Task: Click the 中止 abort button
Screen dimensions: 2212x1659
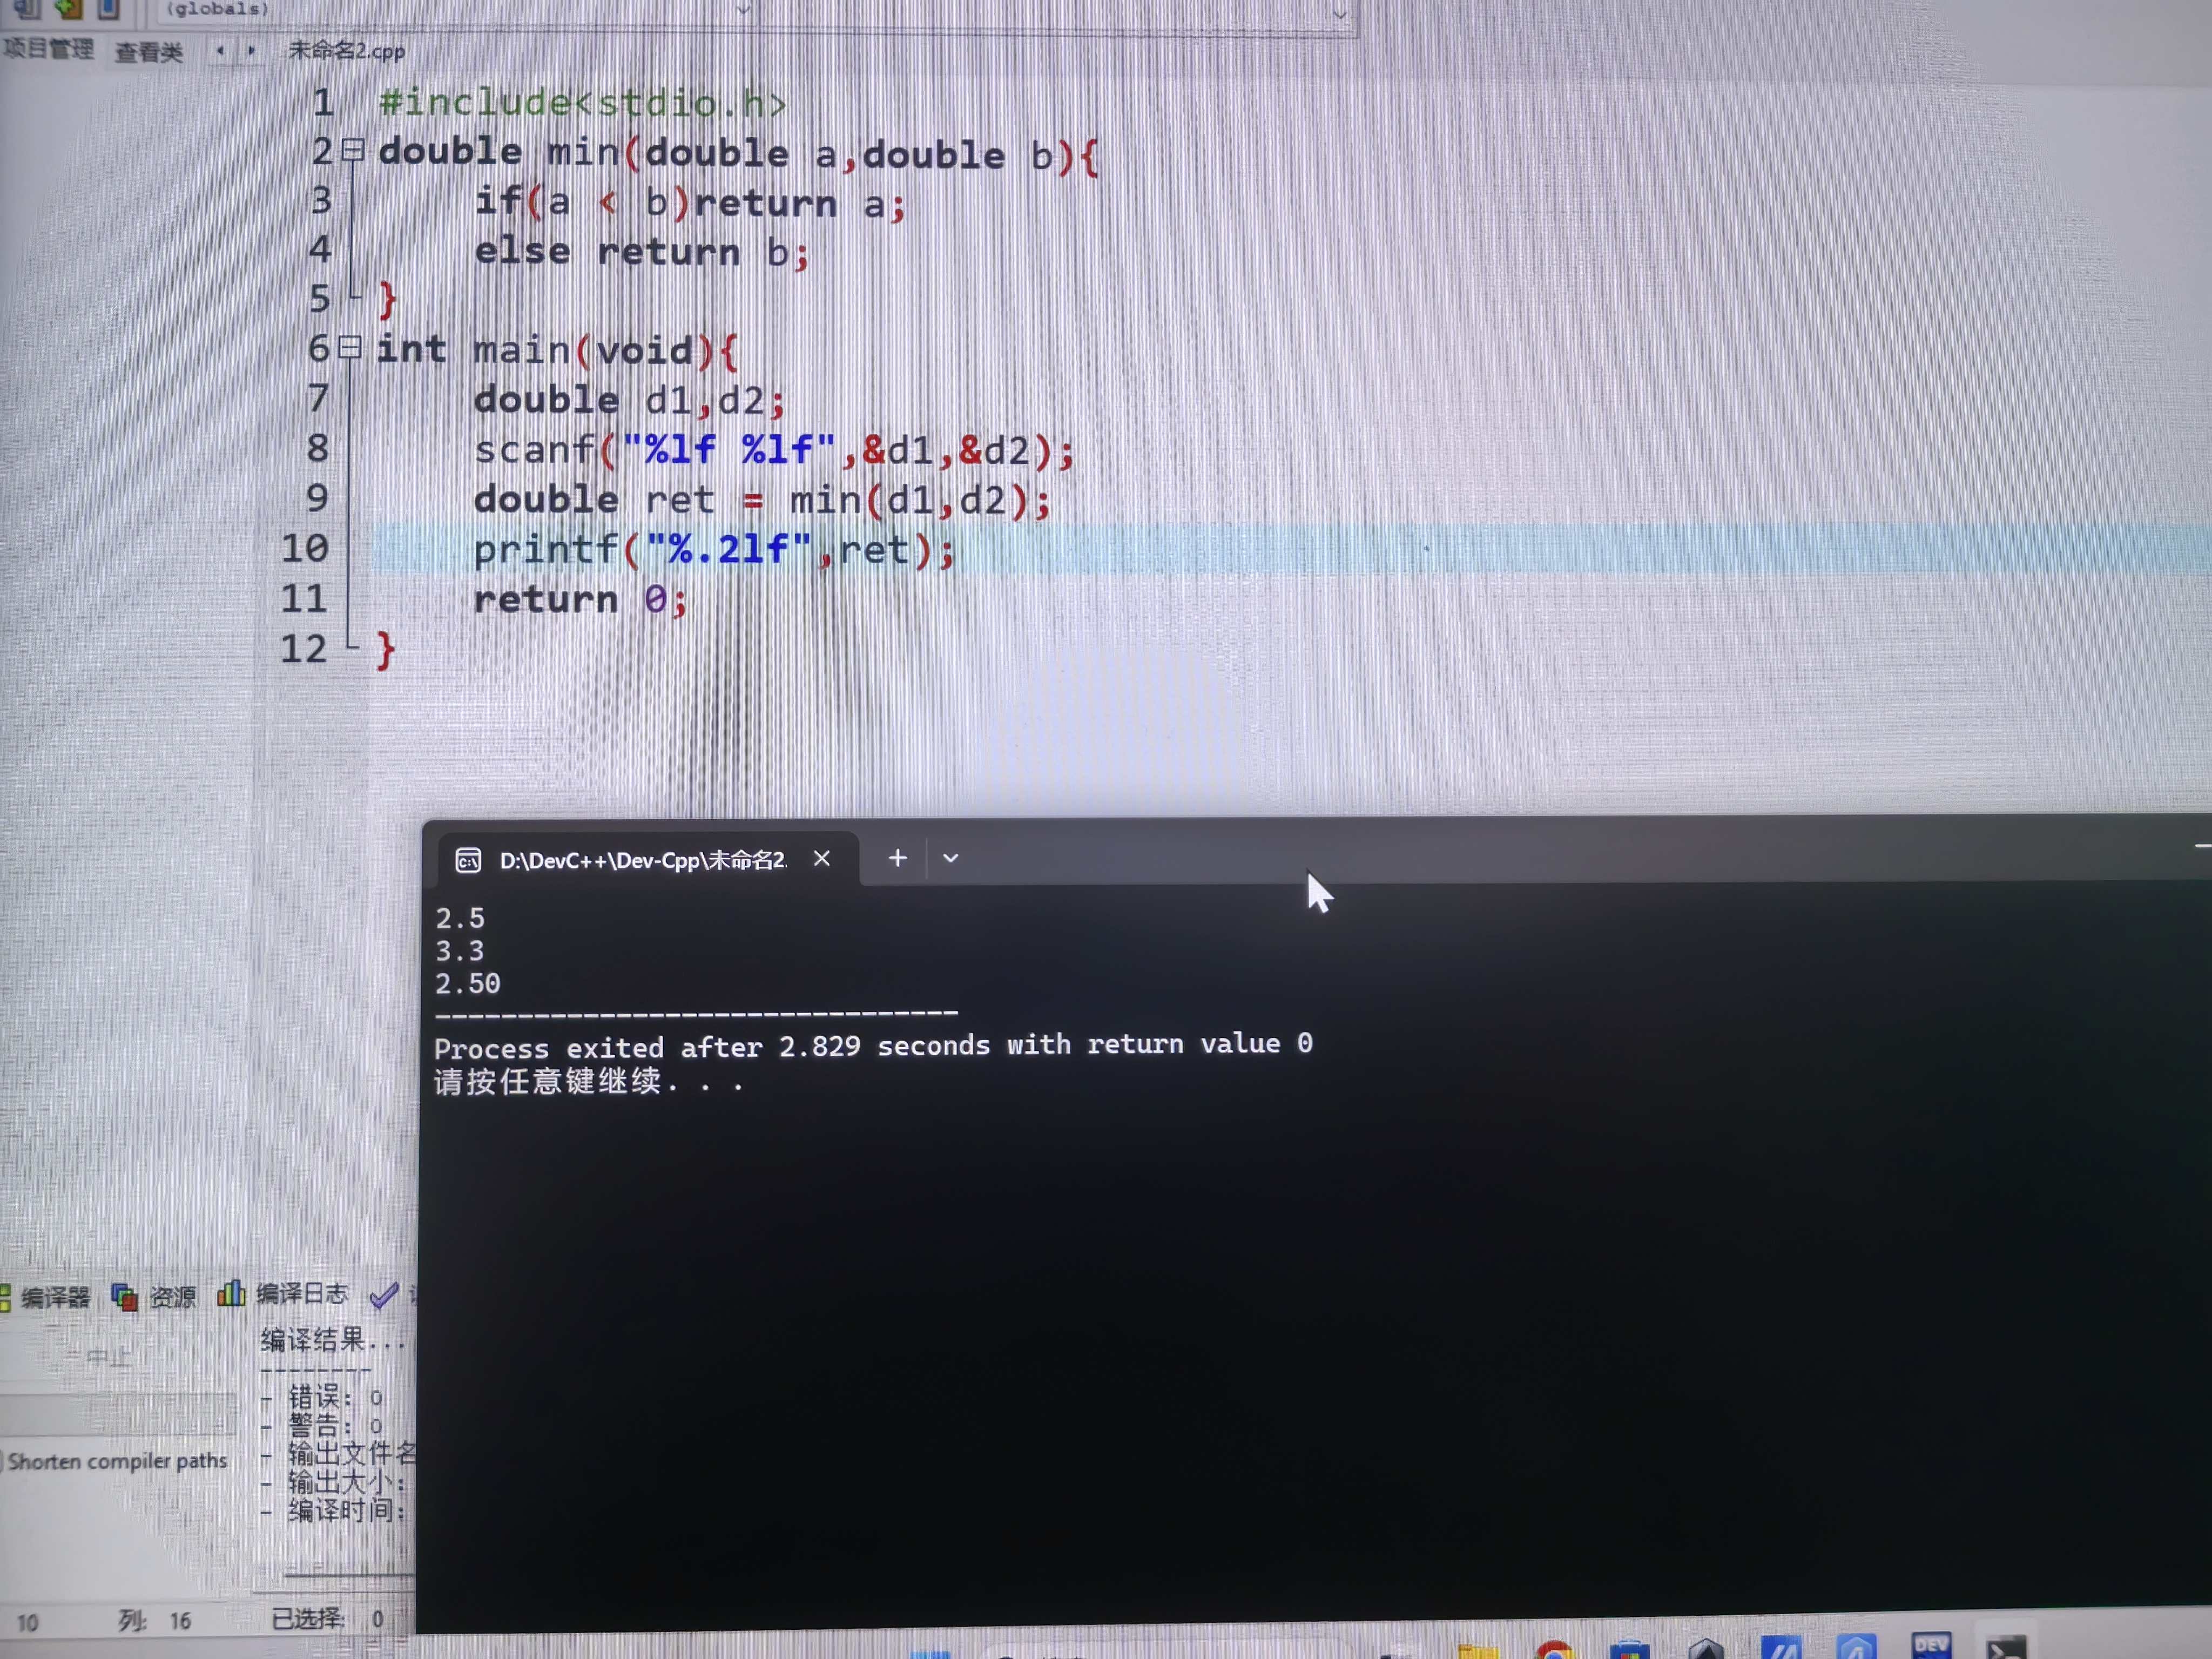Action: (x=108, y=1357)
